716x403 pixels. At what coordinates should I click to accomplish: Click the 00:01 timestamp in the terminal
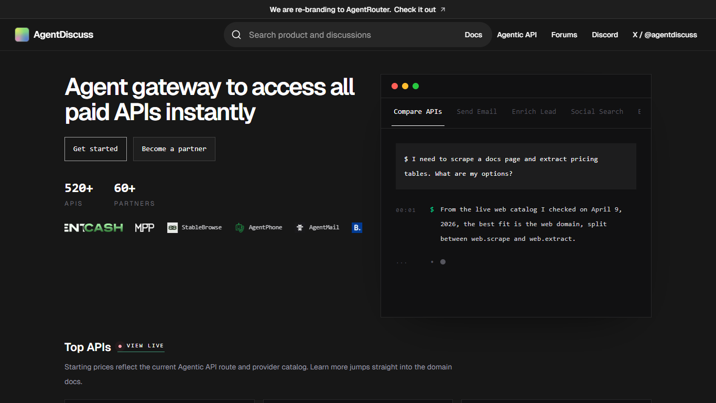click(406, 210)
